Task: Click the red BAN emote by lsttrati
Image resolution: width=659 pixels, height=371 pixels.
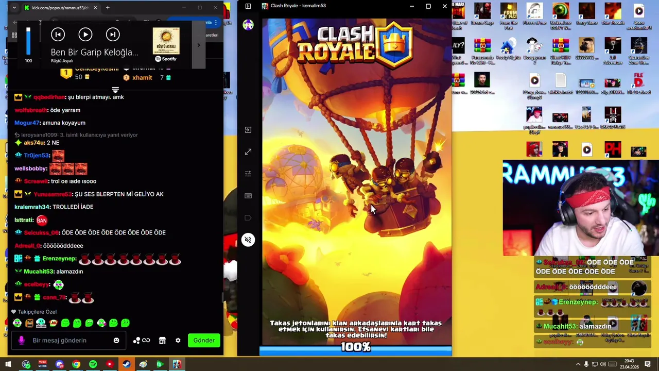Action: click(x=42, y=220)
